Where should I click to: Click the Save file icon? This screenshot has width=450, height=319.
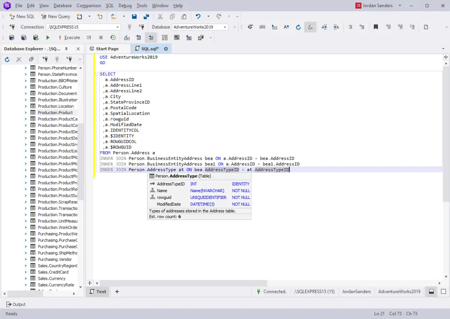tap(134, 16)
